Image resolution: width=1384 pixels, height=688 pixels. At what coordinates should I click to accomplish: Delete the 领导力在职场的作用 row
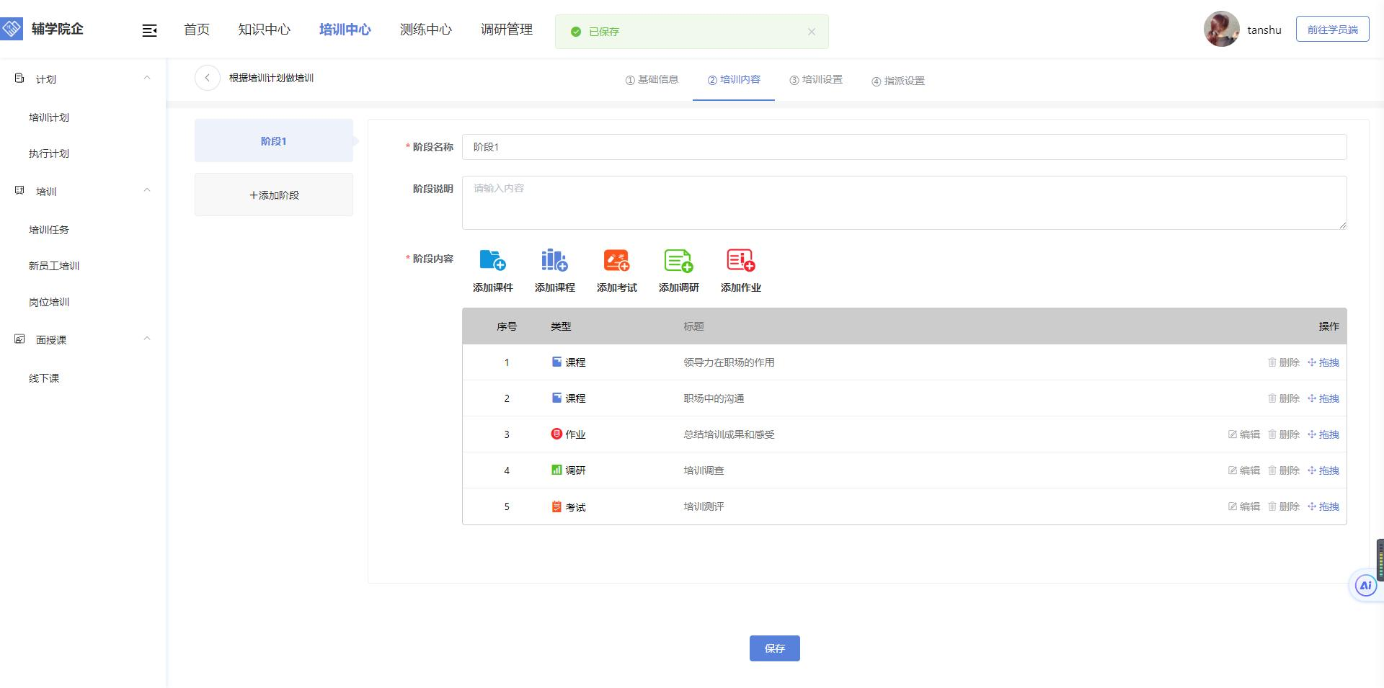[1284, 362]
